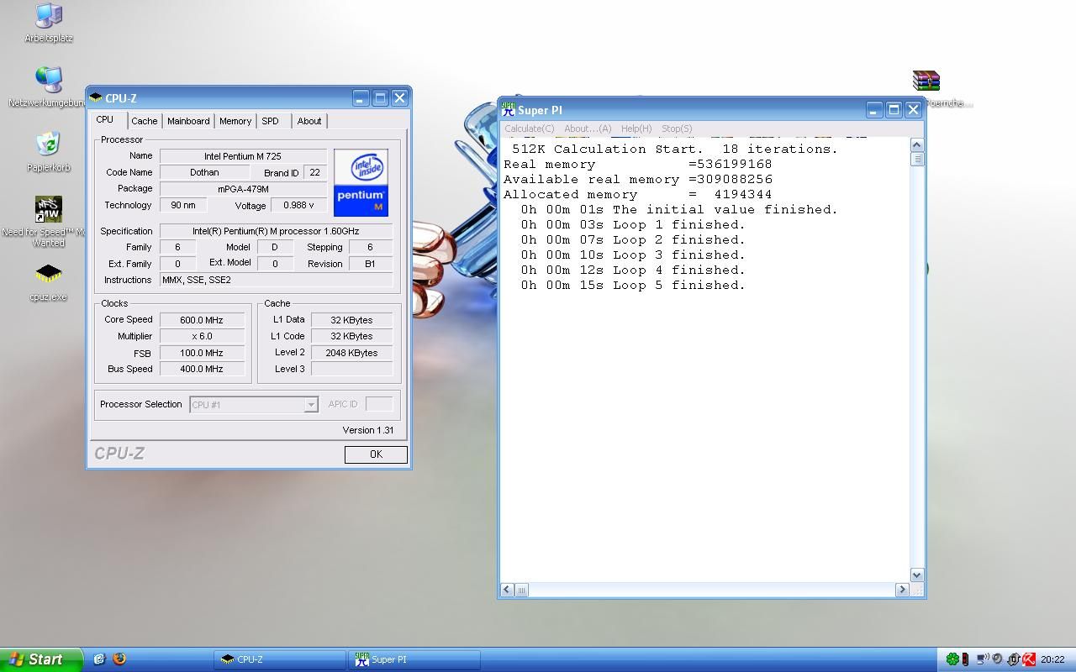This screenshot has height=672, width=1076.
Task: Click the Instructions value MMX, SSE, SSE2
Action: [276, 280]
